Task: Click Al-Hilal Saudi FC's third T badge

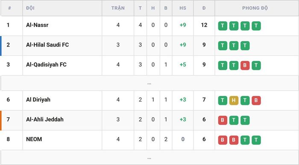Action: [245, 46]
